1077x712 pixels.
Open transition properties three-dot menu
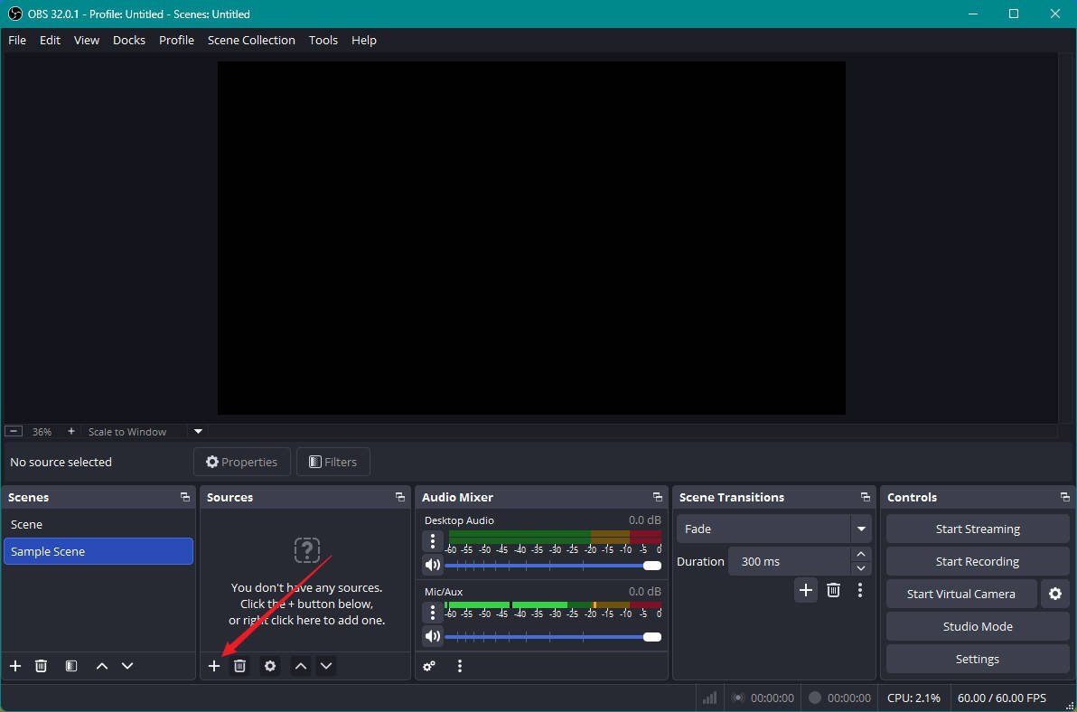click(x=860, y=591)
